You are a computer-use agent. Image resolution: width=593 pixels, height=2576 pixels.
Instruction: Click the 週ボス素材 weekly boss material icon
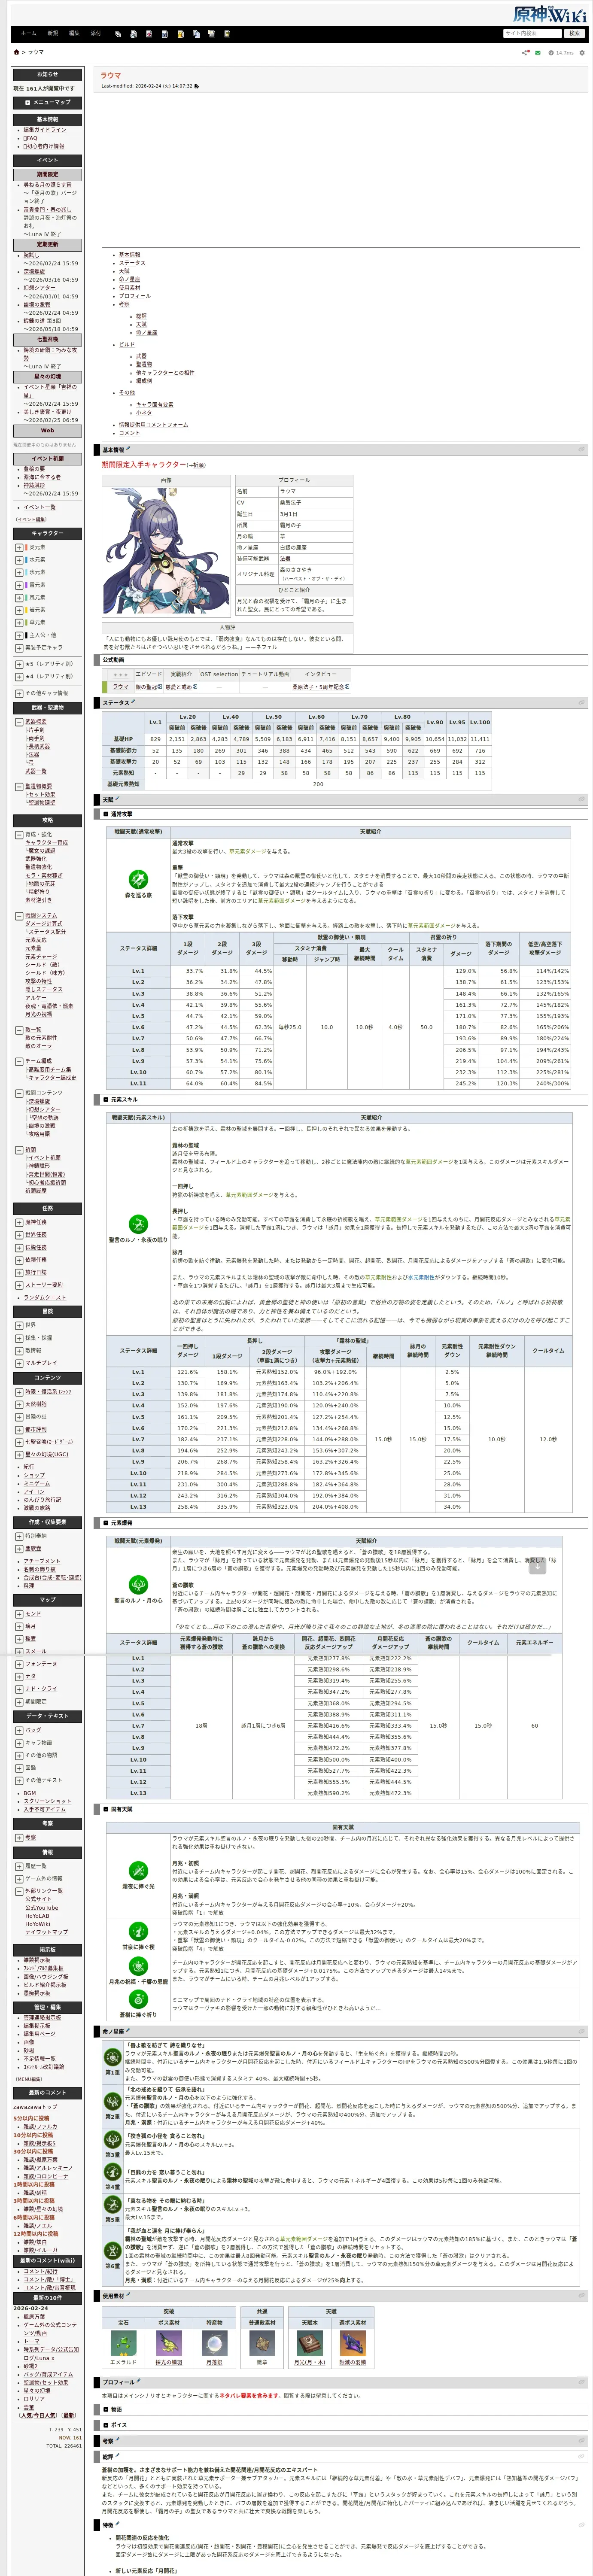352,2343
